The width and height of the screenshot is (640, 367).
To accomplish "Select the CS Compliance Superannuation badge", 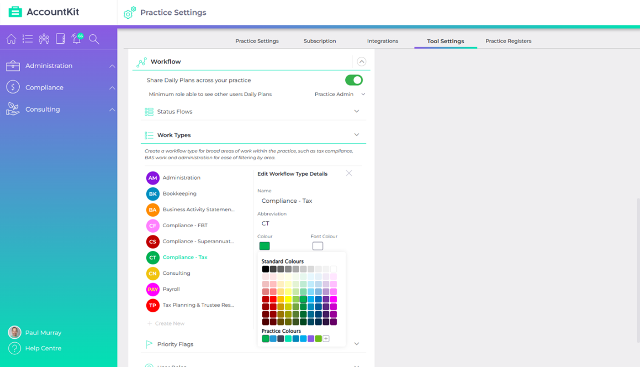I will [152, 242].
